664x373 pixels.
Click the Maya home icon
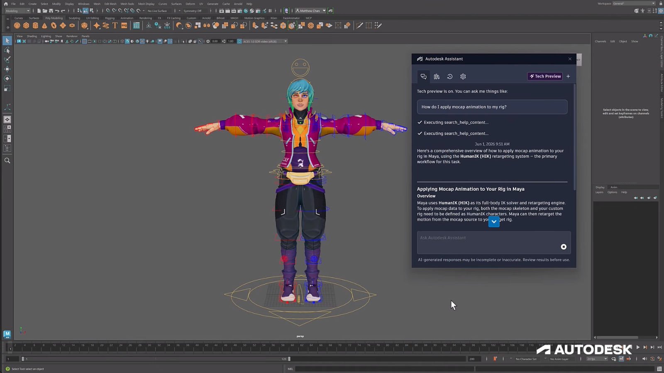click(x=6, y=4)
